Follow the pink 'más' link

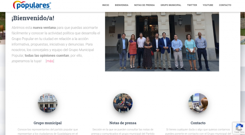click(x=50, y=61)
